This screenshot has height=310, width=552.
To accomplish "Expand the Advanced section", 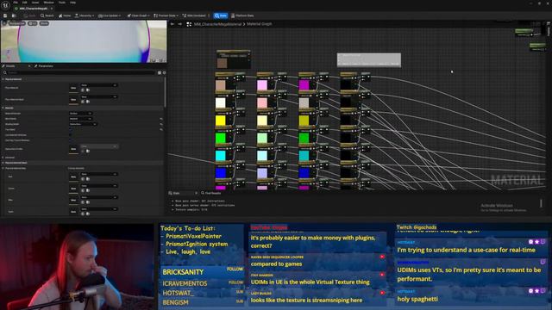I will pyautogui.click(x=3, y=158).
